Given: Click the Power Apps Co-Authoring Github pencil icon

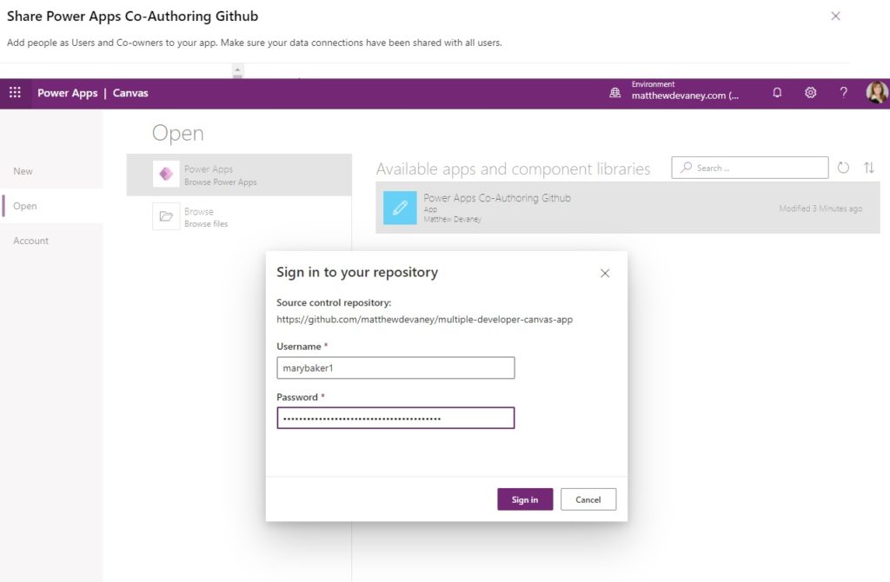Looking at the screenshot, I should [398, 208].
